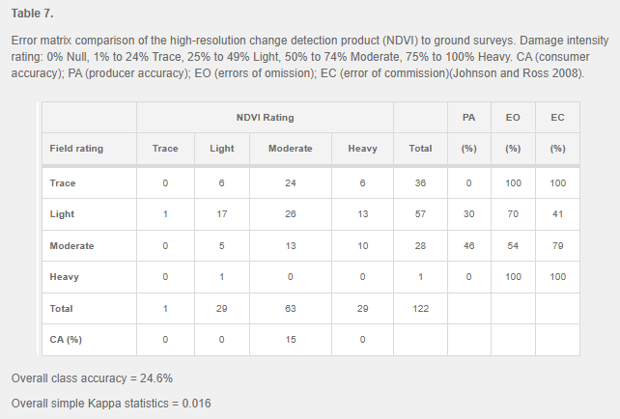Click the 'CA (%)' row label
620x419 pixels.
pos(67,340)
